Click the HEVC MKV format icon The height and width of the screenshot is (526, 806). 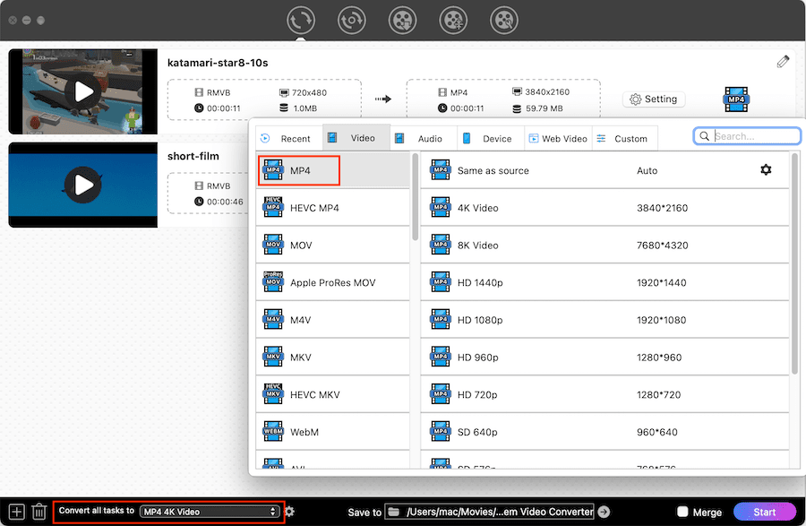pos(273,393)
